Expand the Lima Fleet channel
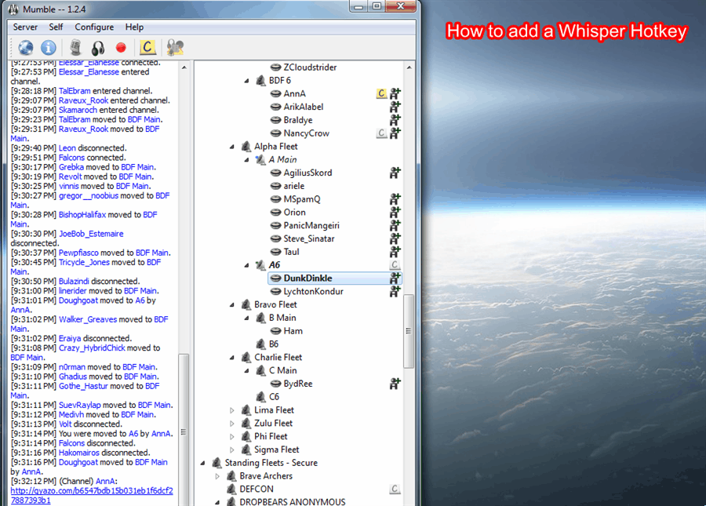 coord(232,410)
